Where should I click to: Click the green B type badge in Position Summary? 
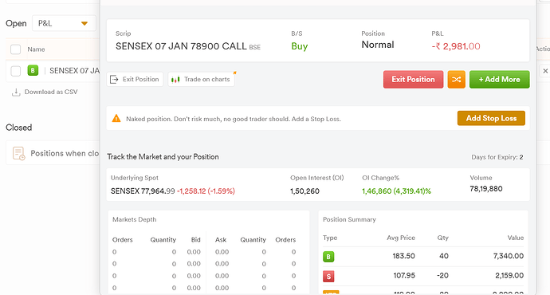click(x=328, y=257)
